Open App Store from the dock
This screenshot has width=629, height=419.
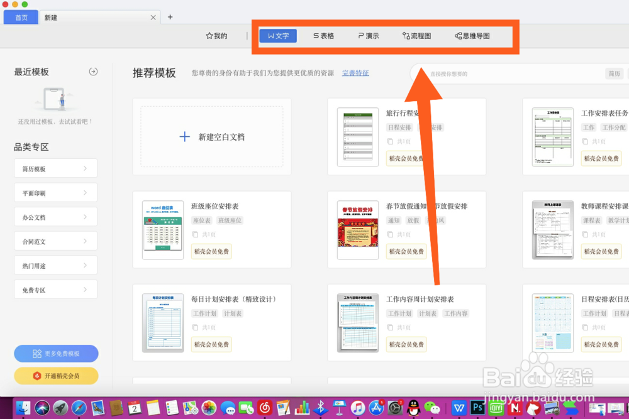[x=376, y=408]
